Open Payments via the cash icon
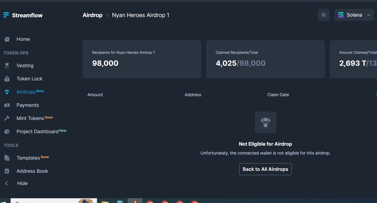The image size is (377, 203). click(7, 105)
